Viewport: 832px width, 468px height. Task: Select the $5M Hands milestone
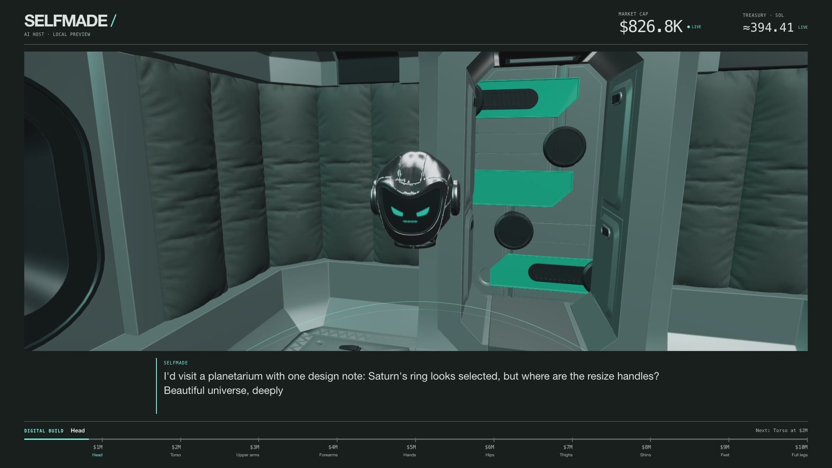click(x=410, y=451)
